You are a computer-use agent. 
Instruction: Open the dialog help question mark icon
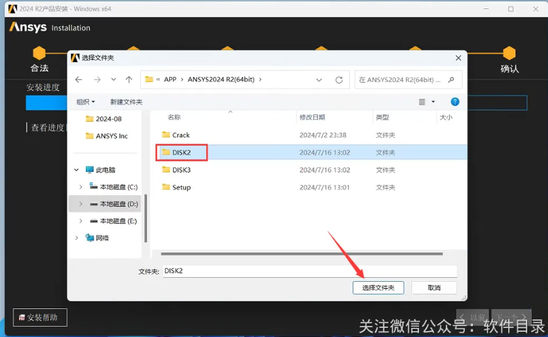455,101
